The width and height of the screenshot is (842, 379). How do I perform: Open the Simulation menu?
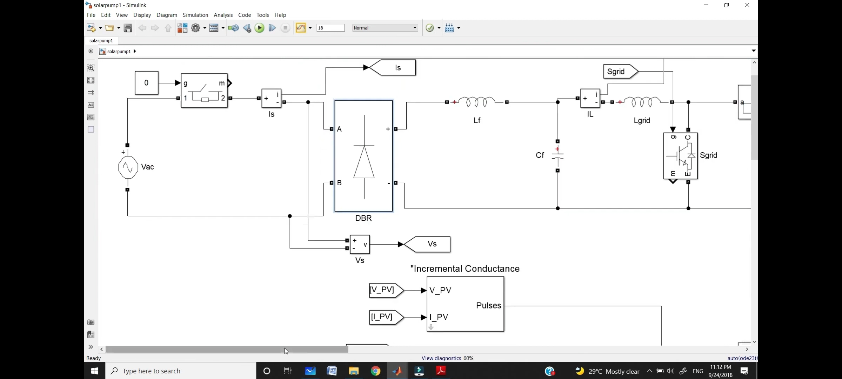(x=195, y=14)
